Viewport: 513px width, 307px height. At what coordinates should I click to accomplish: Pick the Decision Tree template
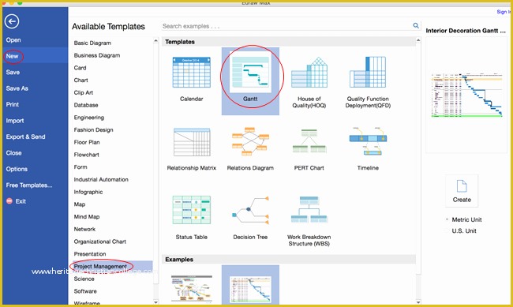coord(250,210)
